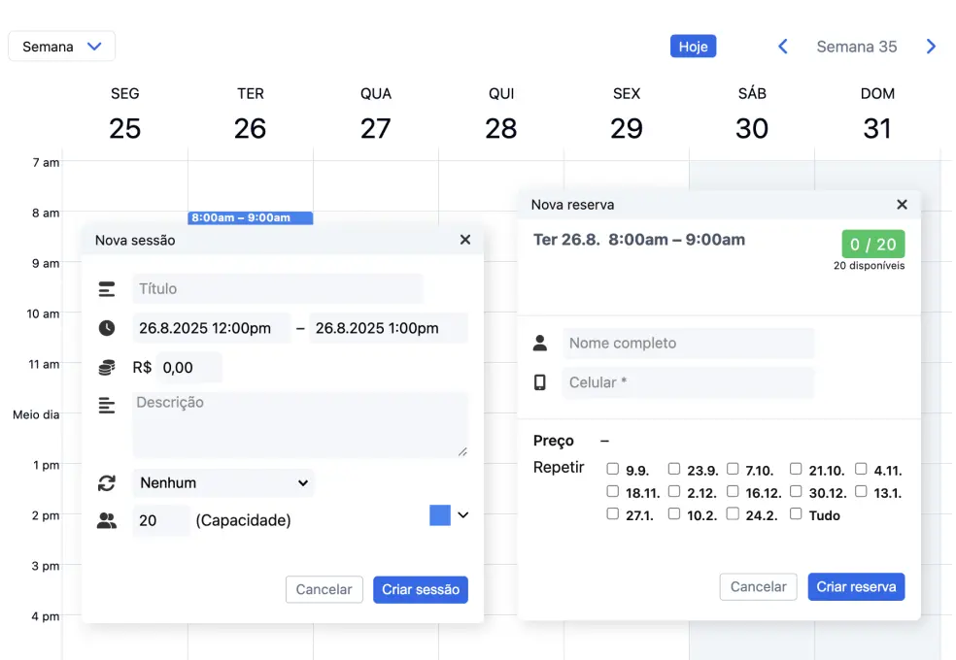Click the phone icon beside Celular
This screenshot has height=660, width=956.
click(540, 382)
